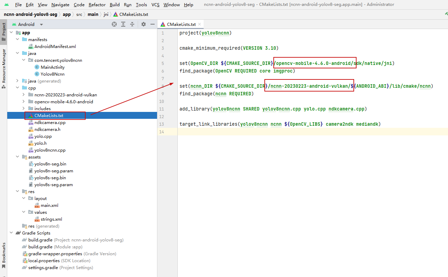Place cursor in empty editor line 14

pos(313,132)
